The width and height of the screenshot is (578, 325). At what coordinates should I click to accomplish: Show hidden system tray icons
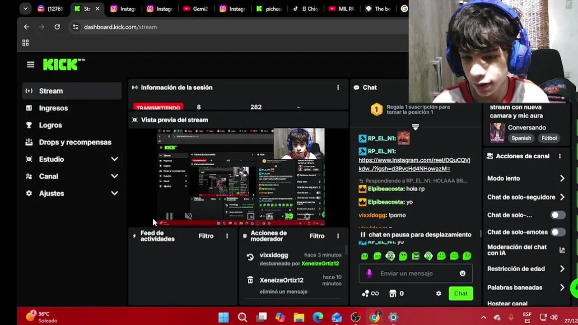pos(484,317)
